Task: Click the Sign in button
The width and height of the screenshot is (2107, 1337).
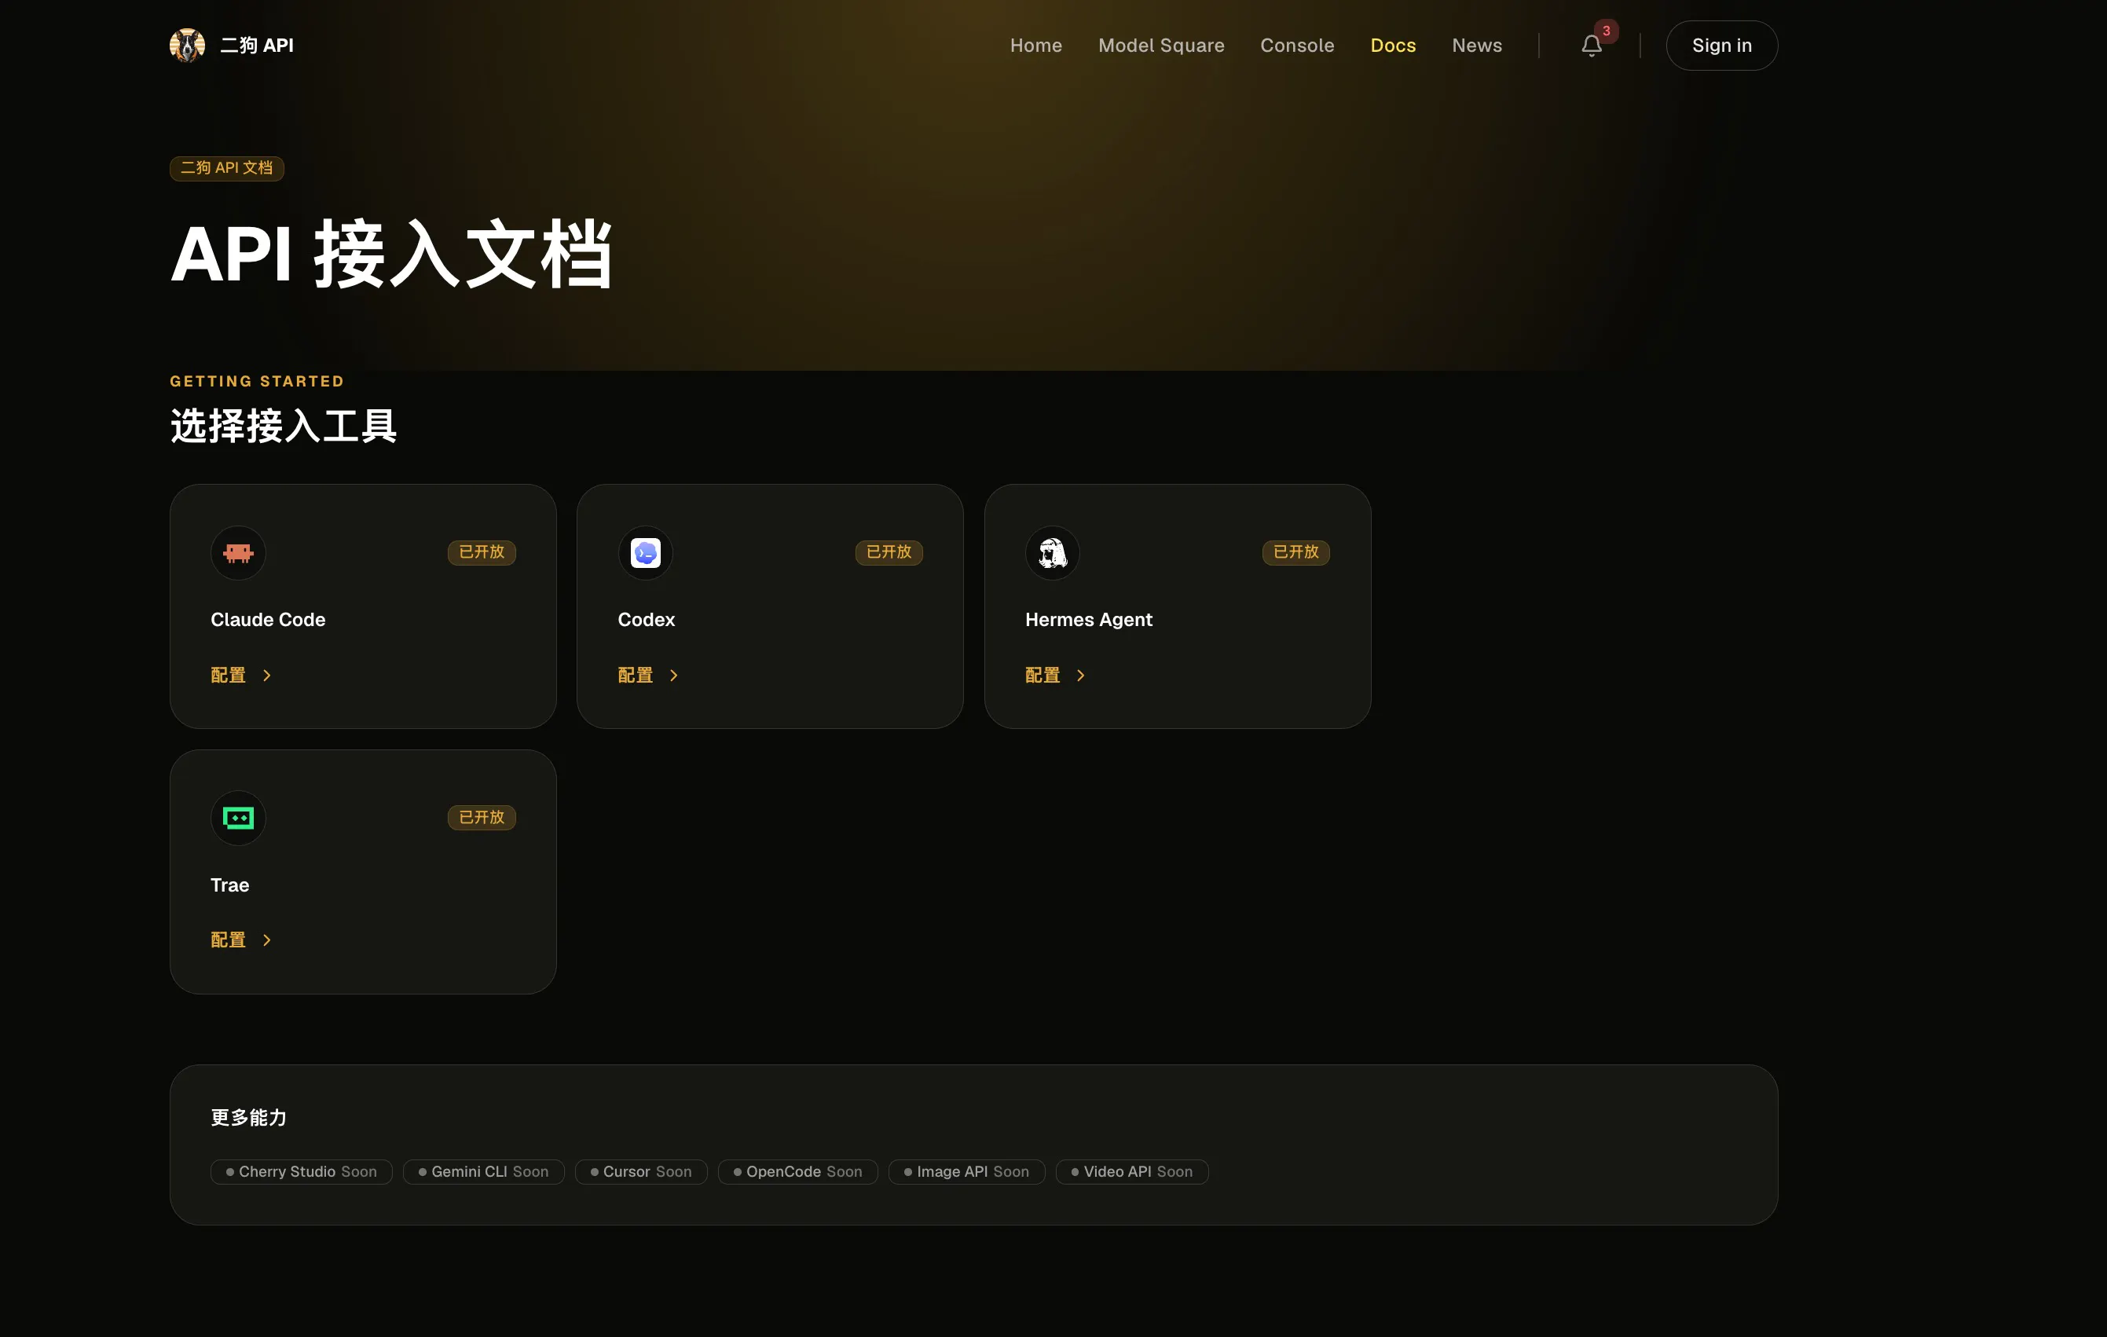Action: 1721,46
